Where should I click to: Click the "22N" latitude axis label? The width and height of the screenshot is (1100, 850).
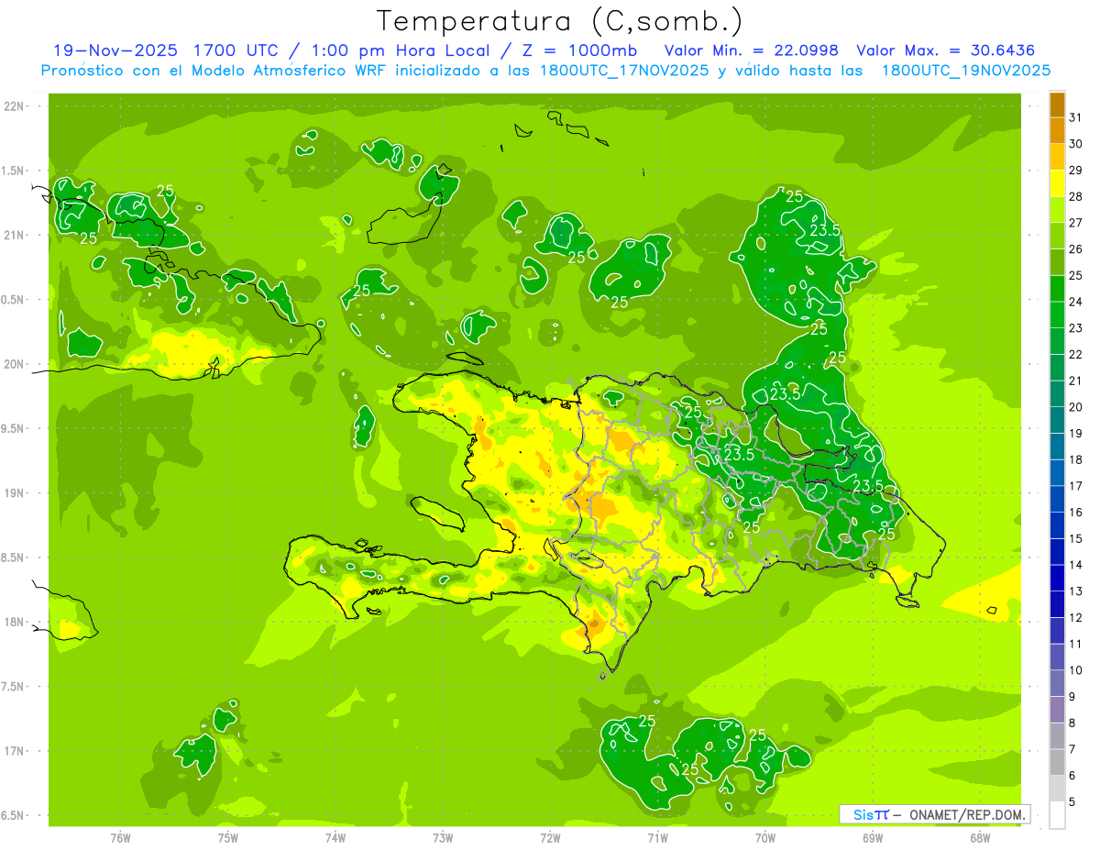click(14, 106)
